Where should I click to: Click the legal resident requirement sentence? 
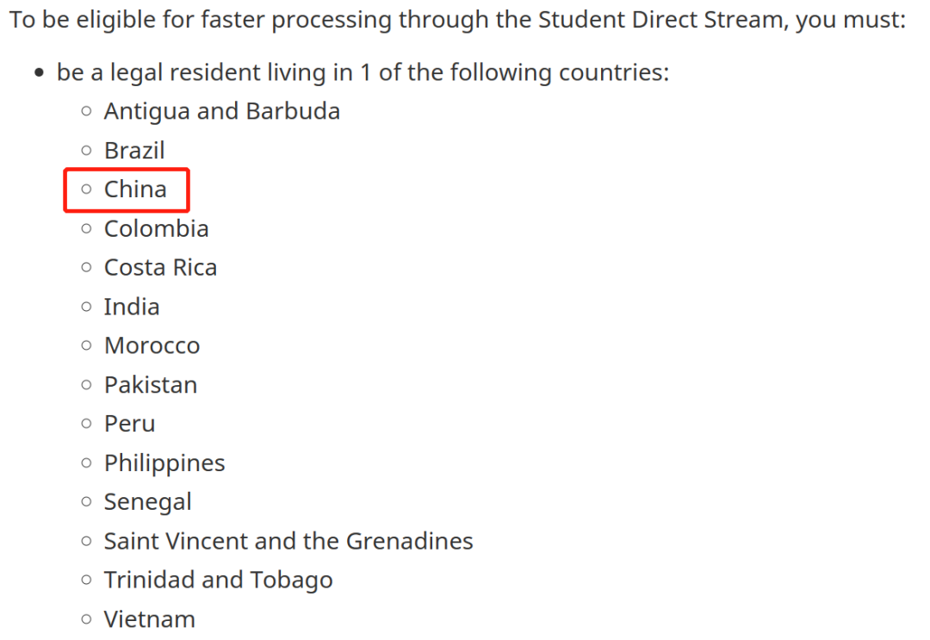[x=363, y=73]
